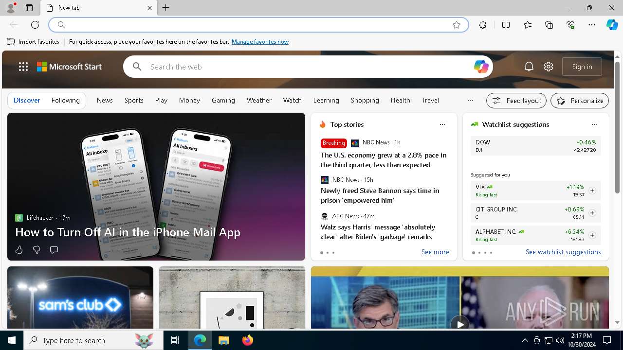Screen dimensions: 623x350
Task: Add this page to favorites star
Action: tap(457, 25)
